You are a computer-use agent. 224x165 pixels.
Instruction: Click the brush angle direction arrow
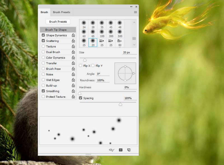134,73
